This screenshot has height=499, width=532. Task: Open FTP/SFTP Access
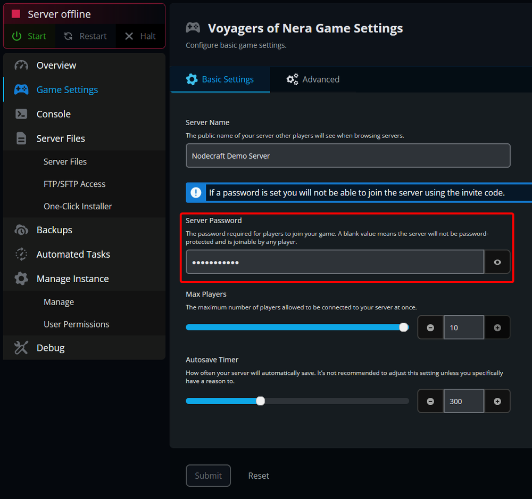coord(74,184)
